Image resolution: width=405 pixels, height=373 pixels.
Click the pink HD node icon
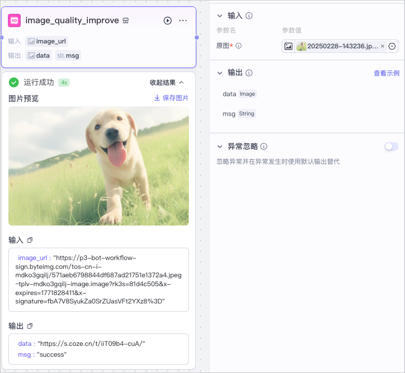pos(14,20)
